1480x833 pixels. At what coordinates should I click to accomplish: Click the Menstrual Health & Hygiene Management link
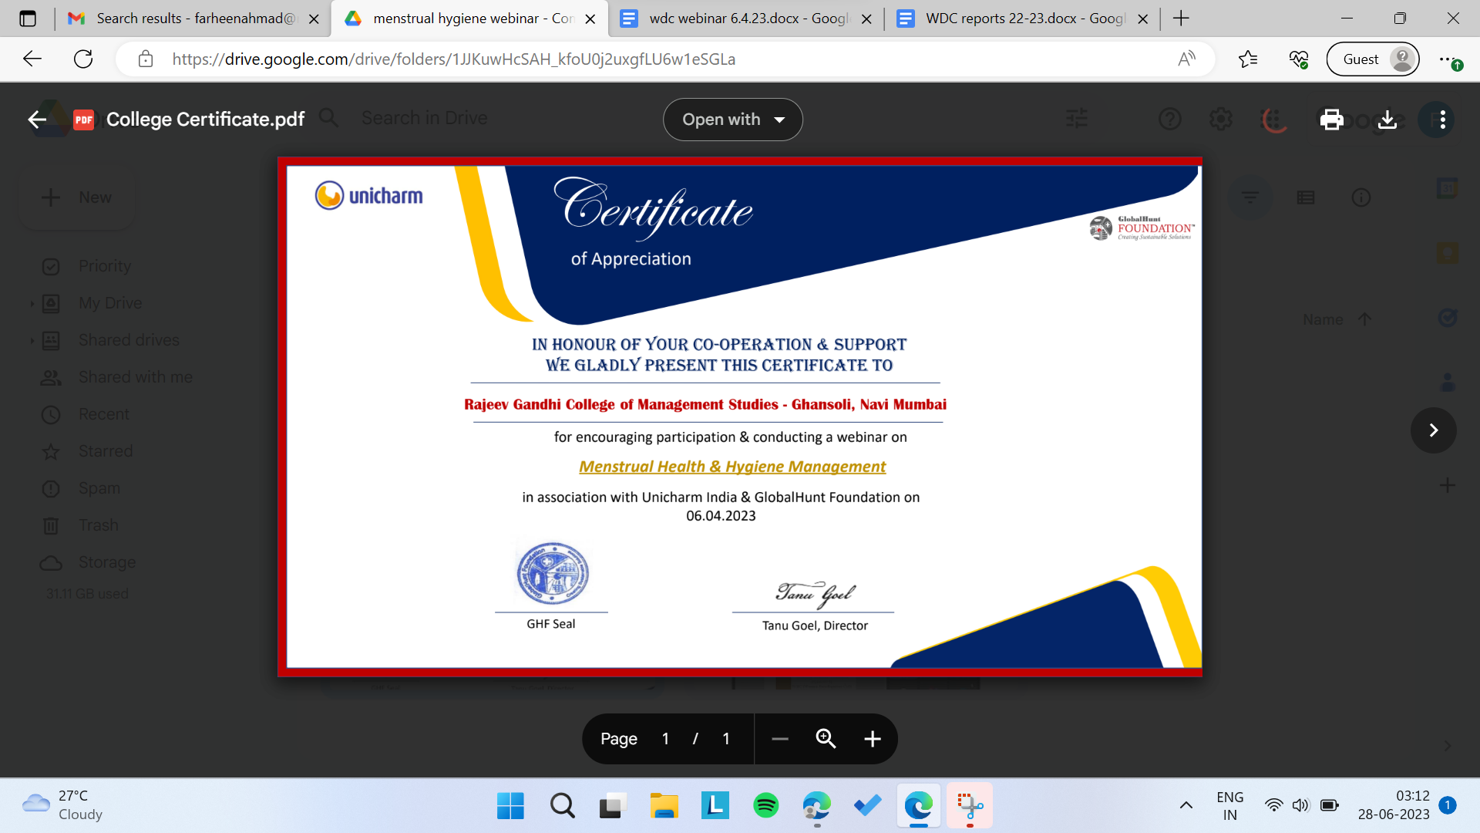click(732, 467)
